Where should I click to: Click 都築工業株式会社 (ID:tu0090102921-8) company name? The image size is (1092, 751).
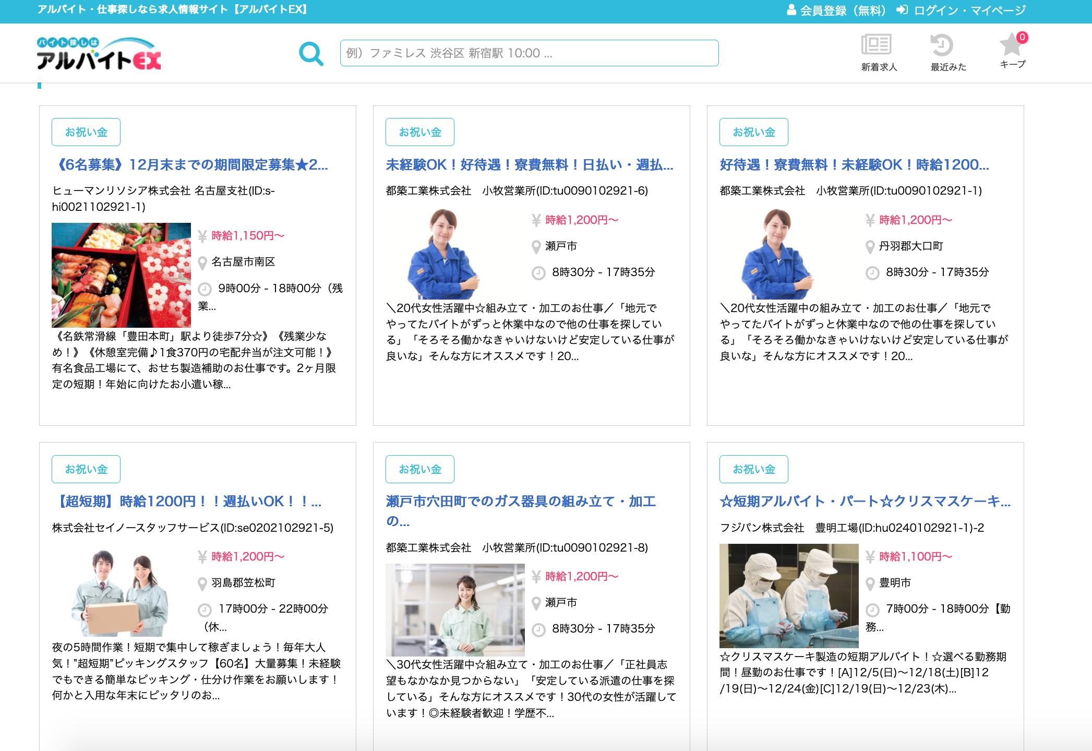(517, 547)
